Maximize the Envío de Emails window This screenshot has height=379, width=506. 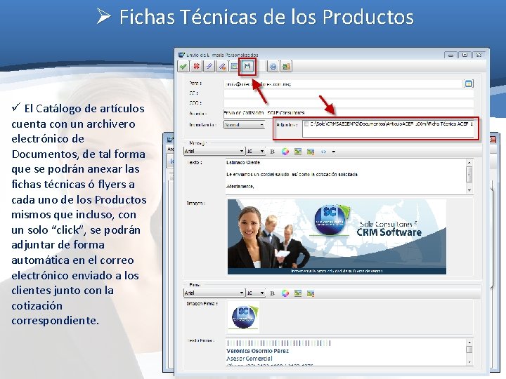(x=465, y=55)
